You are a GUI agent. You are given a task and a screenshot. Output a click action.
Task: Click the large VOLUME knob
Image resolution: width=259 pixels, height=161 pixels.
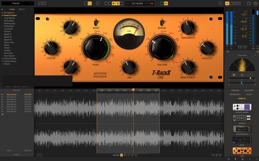click(x=162, y=48)
